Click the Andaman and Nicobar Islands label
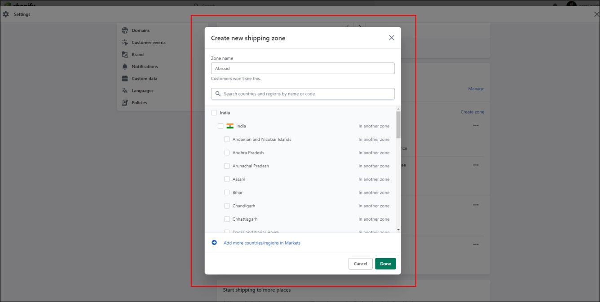Viewport: 600px width, 302px height. (x=262, y=140)
